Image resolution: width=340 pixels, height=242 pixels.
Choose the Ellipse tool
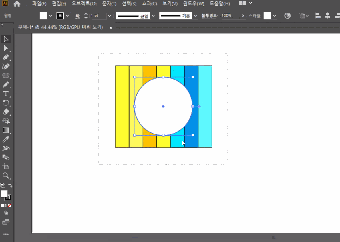6,76
